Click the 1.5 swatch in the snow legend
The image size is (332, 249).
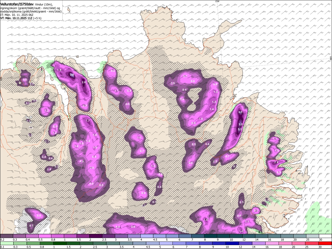(x=83, y=236)
